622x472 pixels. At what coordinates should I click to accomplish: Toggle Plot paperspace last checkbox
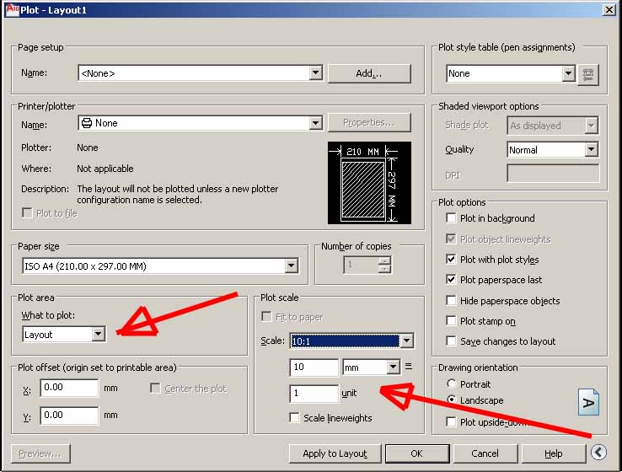(452, 280)
